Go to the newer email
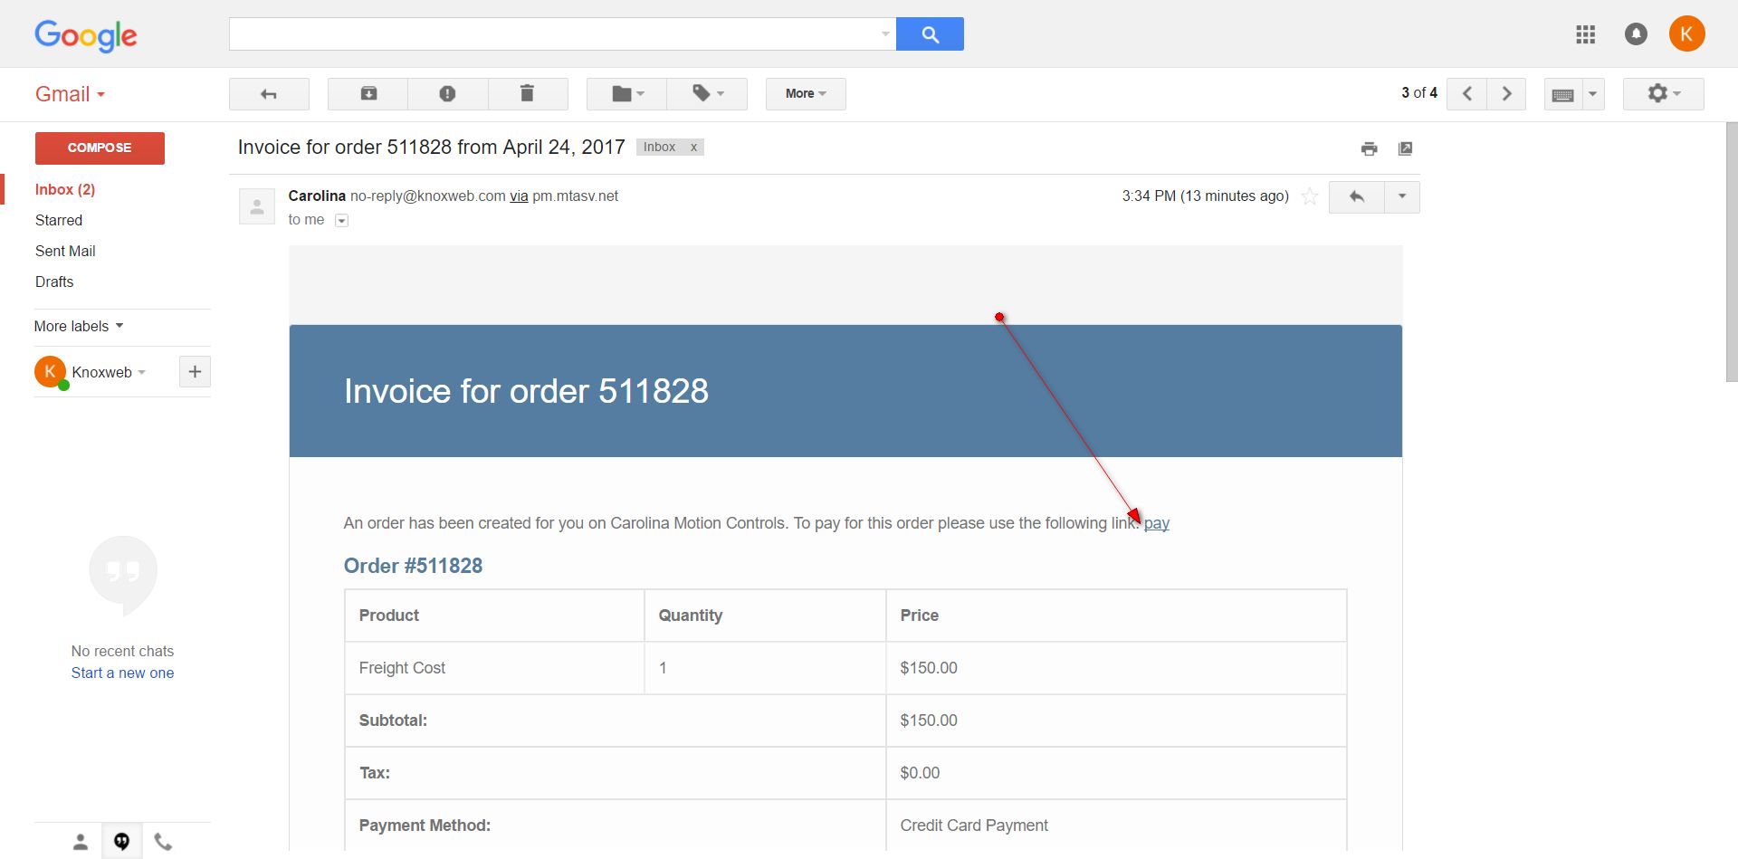This screenshot has width=1738, height=859. coord(1466,94)
